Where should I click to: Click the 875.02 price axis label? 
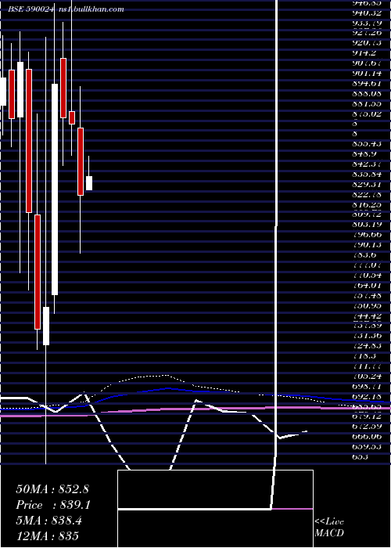point(367,114)
